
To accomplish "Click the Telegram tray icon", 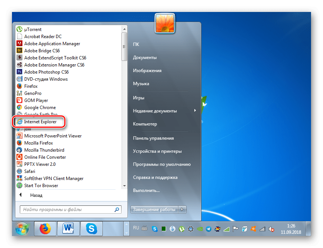I will click(209, 229).
